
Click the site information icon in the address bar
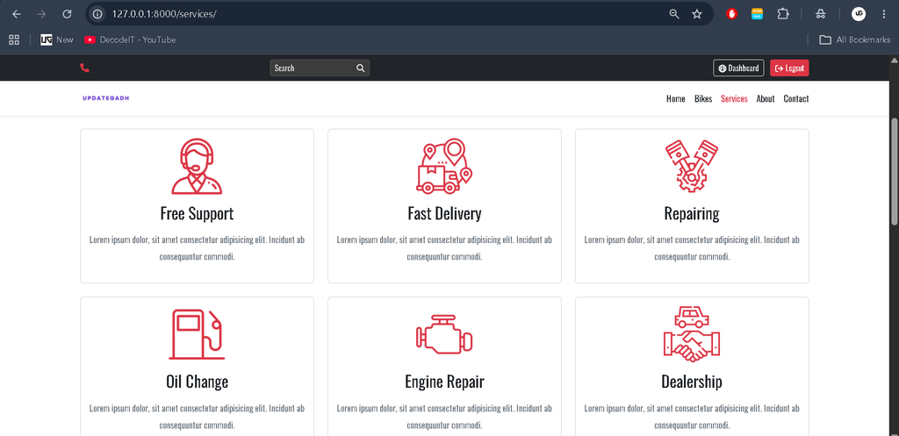click(98, 14)
